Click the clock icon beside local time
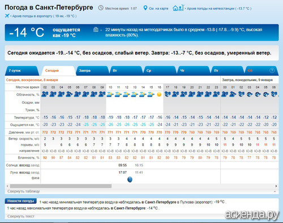Screen dimensions: 283x223 point(101,8)
